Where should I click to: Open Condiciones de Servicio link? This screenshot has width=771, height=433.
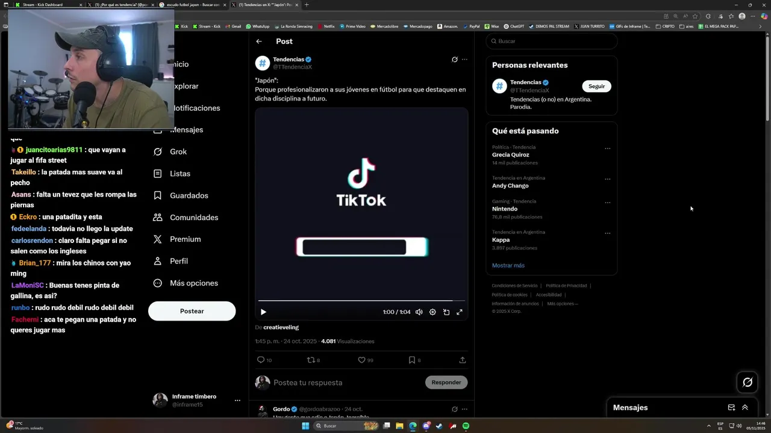point(514,286)
